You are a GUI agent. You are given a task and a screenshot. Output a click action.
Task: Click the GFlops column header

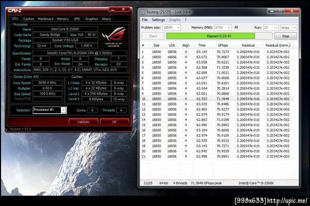coord(223,45)
